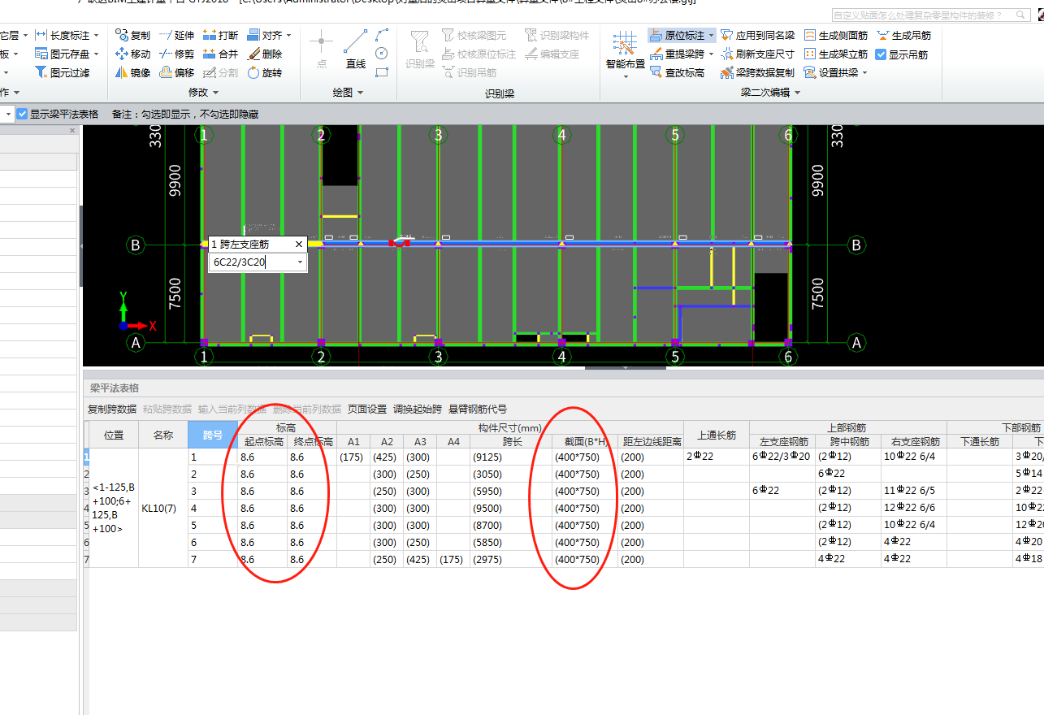
Task: Click 生成吊筋 tool
Action: (x=903, y=35)
